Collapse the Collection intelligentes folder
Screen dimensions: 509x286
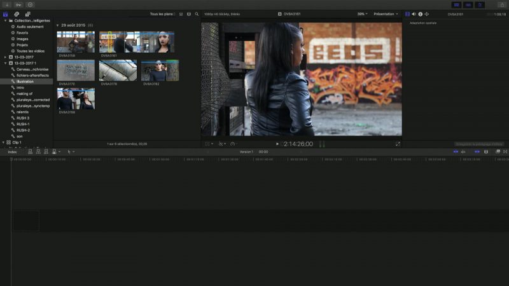click(5, 20)
